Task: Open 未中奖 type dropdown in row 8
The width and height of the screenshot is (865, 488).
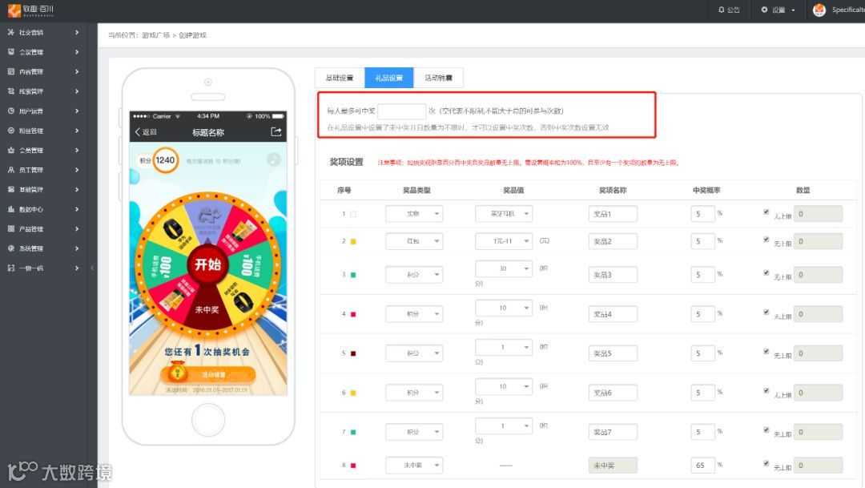Action: tap(414, 466)
